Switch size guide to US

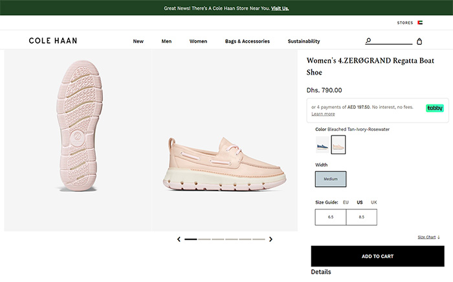point(360,202)
